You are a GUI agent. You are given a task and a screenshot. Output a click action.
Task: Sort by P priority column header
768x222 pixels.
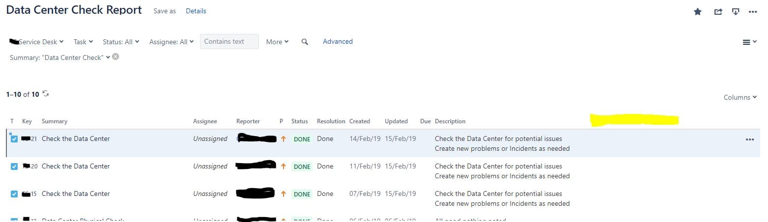[x=282, y=121]
